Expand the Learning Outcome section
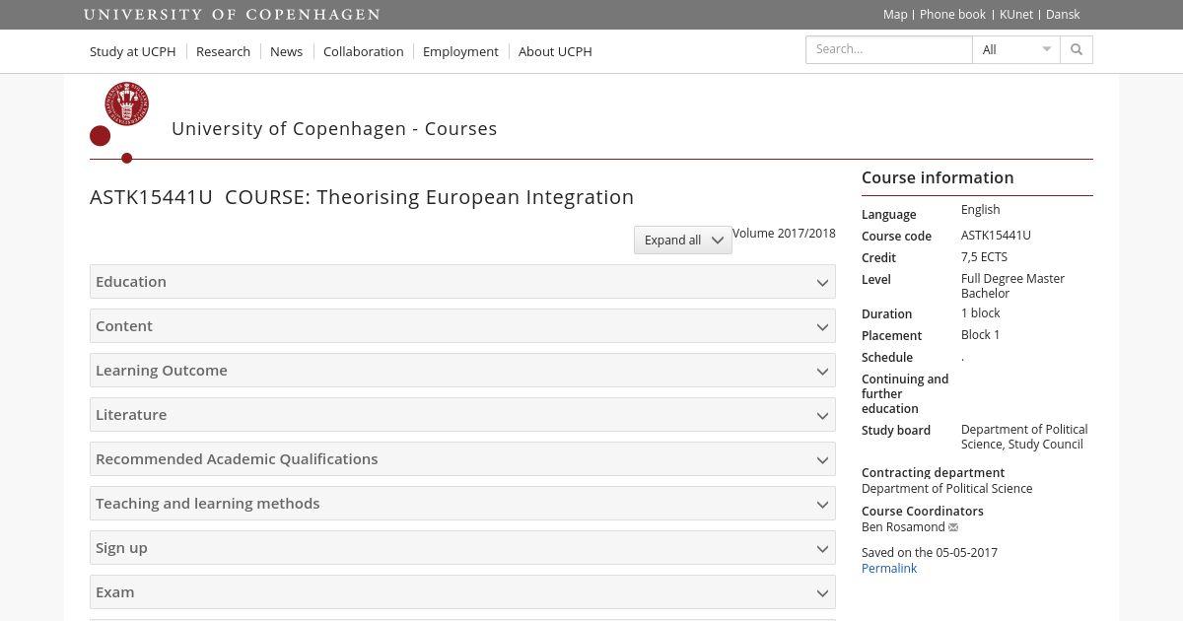The height and width of the screenshot is (621, 1183). [x=462, y=371]
